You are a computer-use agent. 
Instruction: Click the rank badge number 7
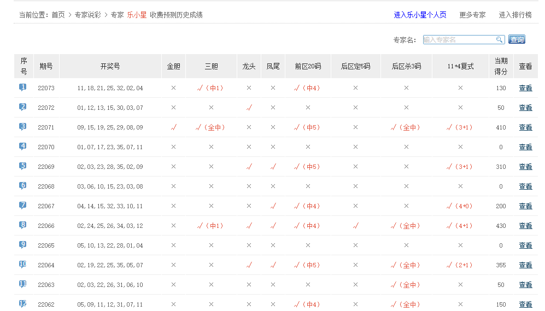pos(23,206)
